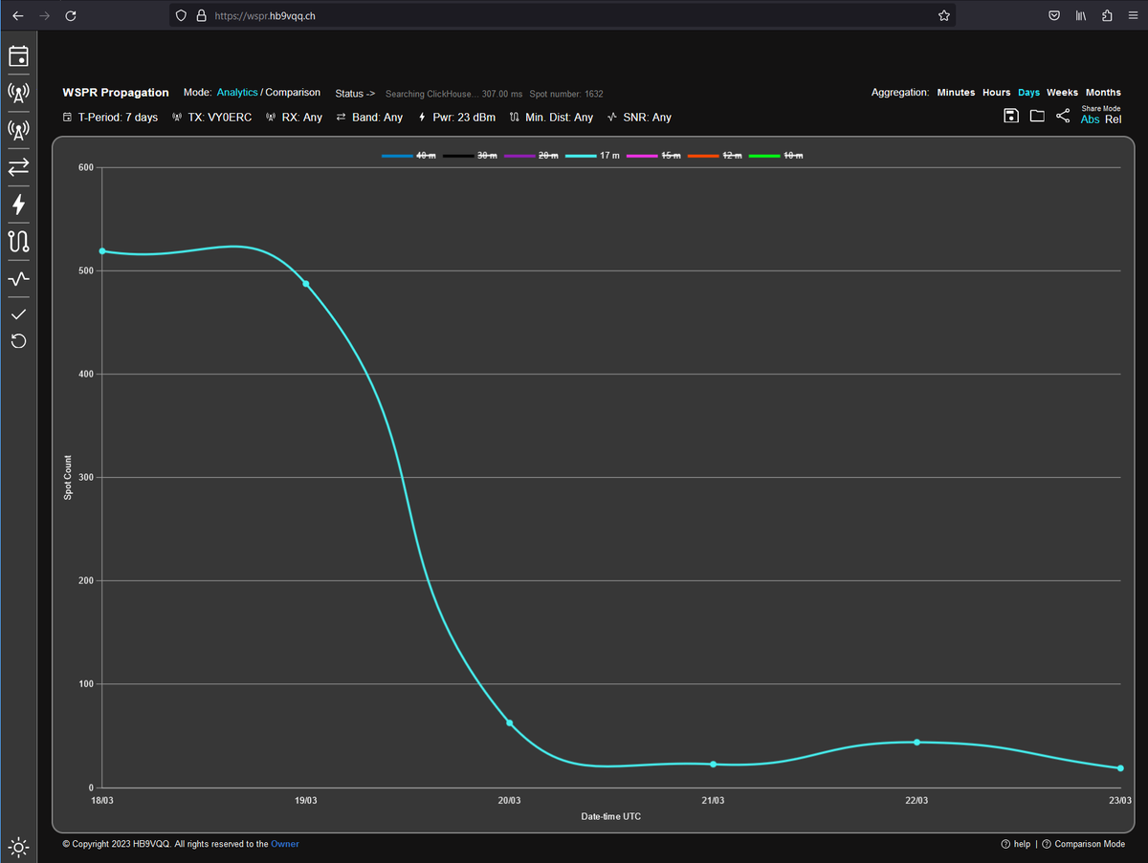Click the Spot number: 1632 status text

tap(566, 94)
